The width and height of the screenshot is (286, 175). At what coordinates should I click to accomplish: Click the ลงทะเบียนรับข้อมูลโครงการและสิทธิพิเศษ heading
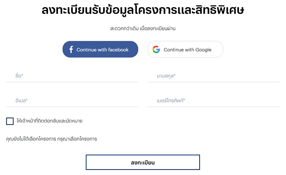(143, 10)
